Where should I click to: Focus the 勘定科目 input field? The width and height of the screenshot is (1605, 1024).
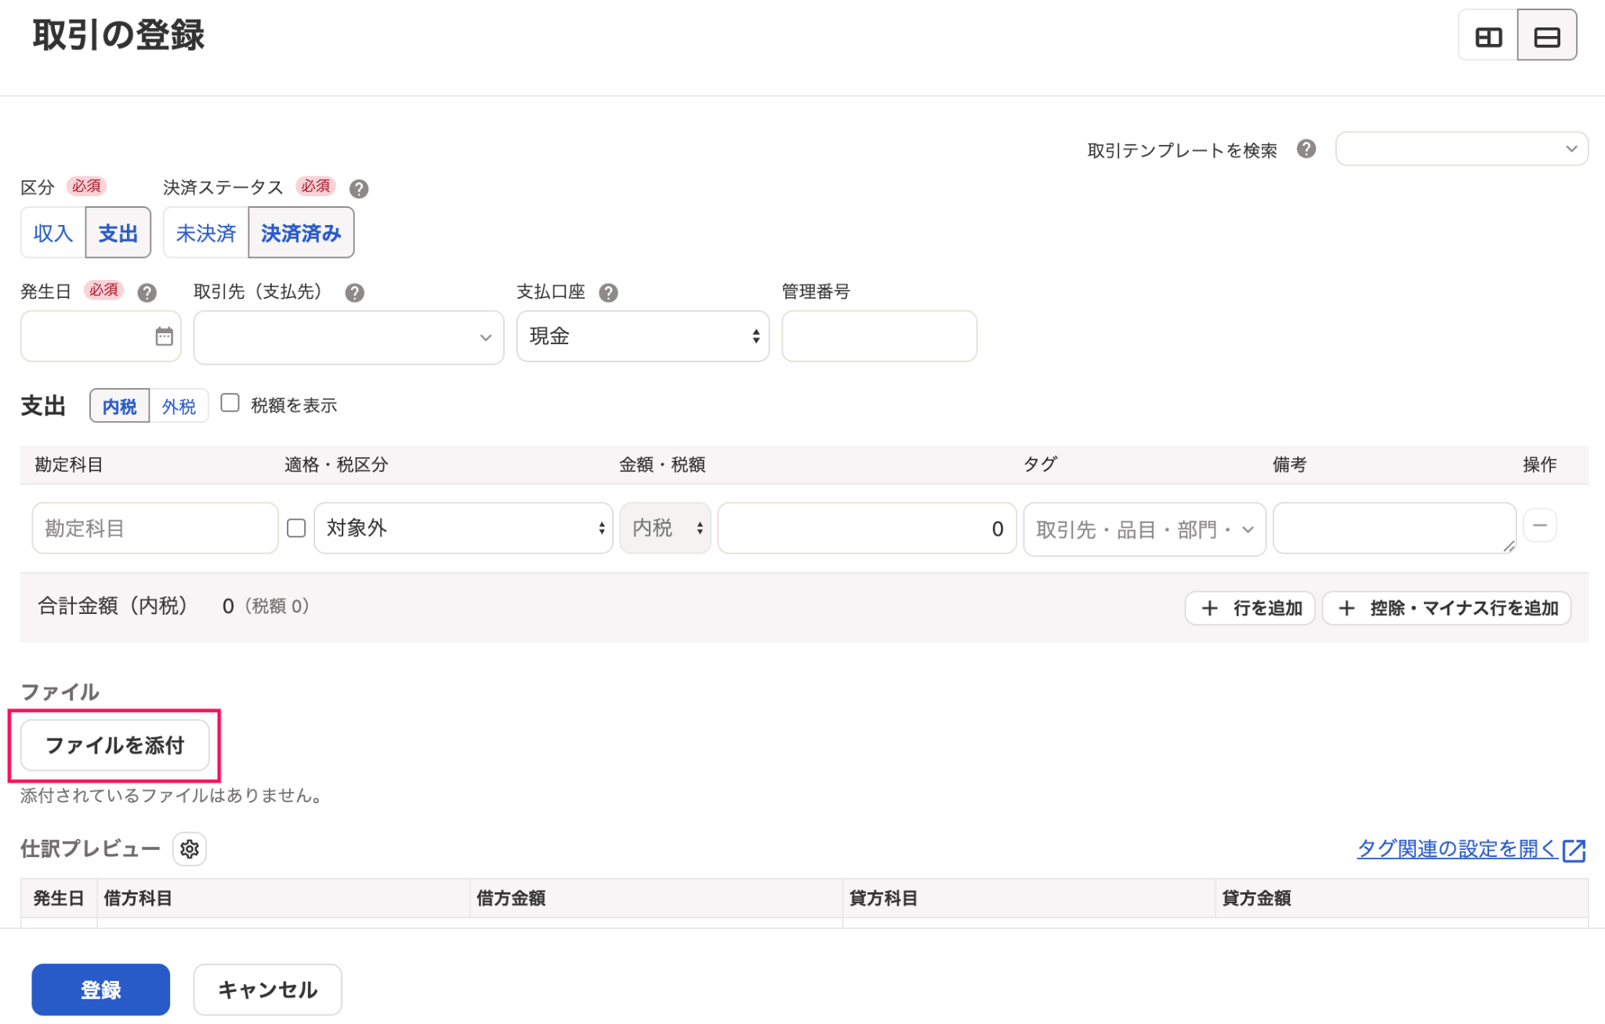tap(155, 528)
